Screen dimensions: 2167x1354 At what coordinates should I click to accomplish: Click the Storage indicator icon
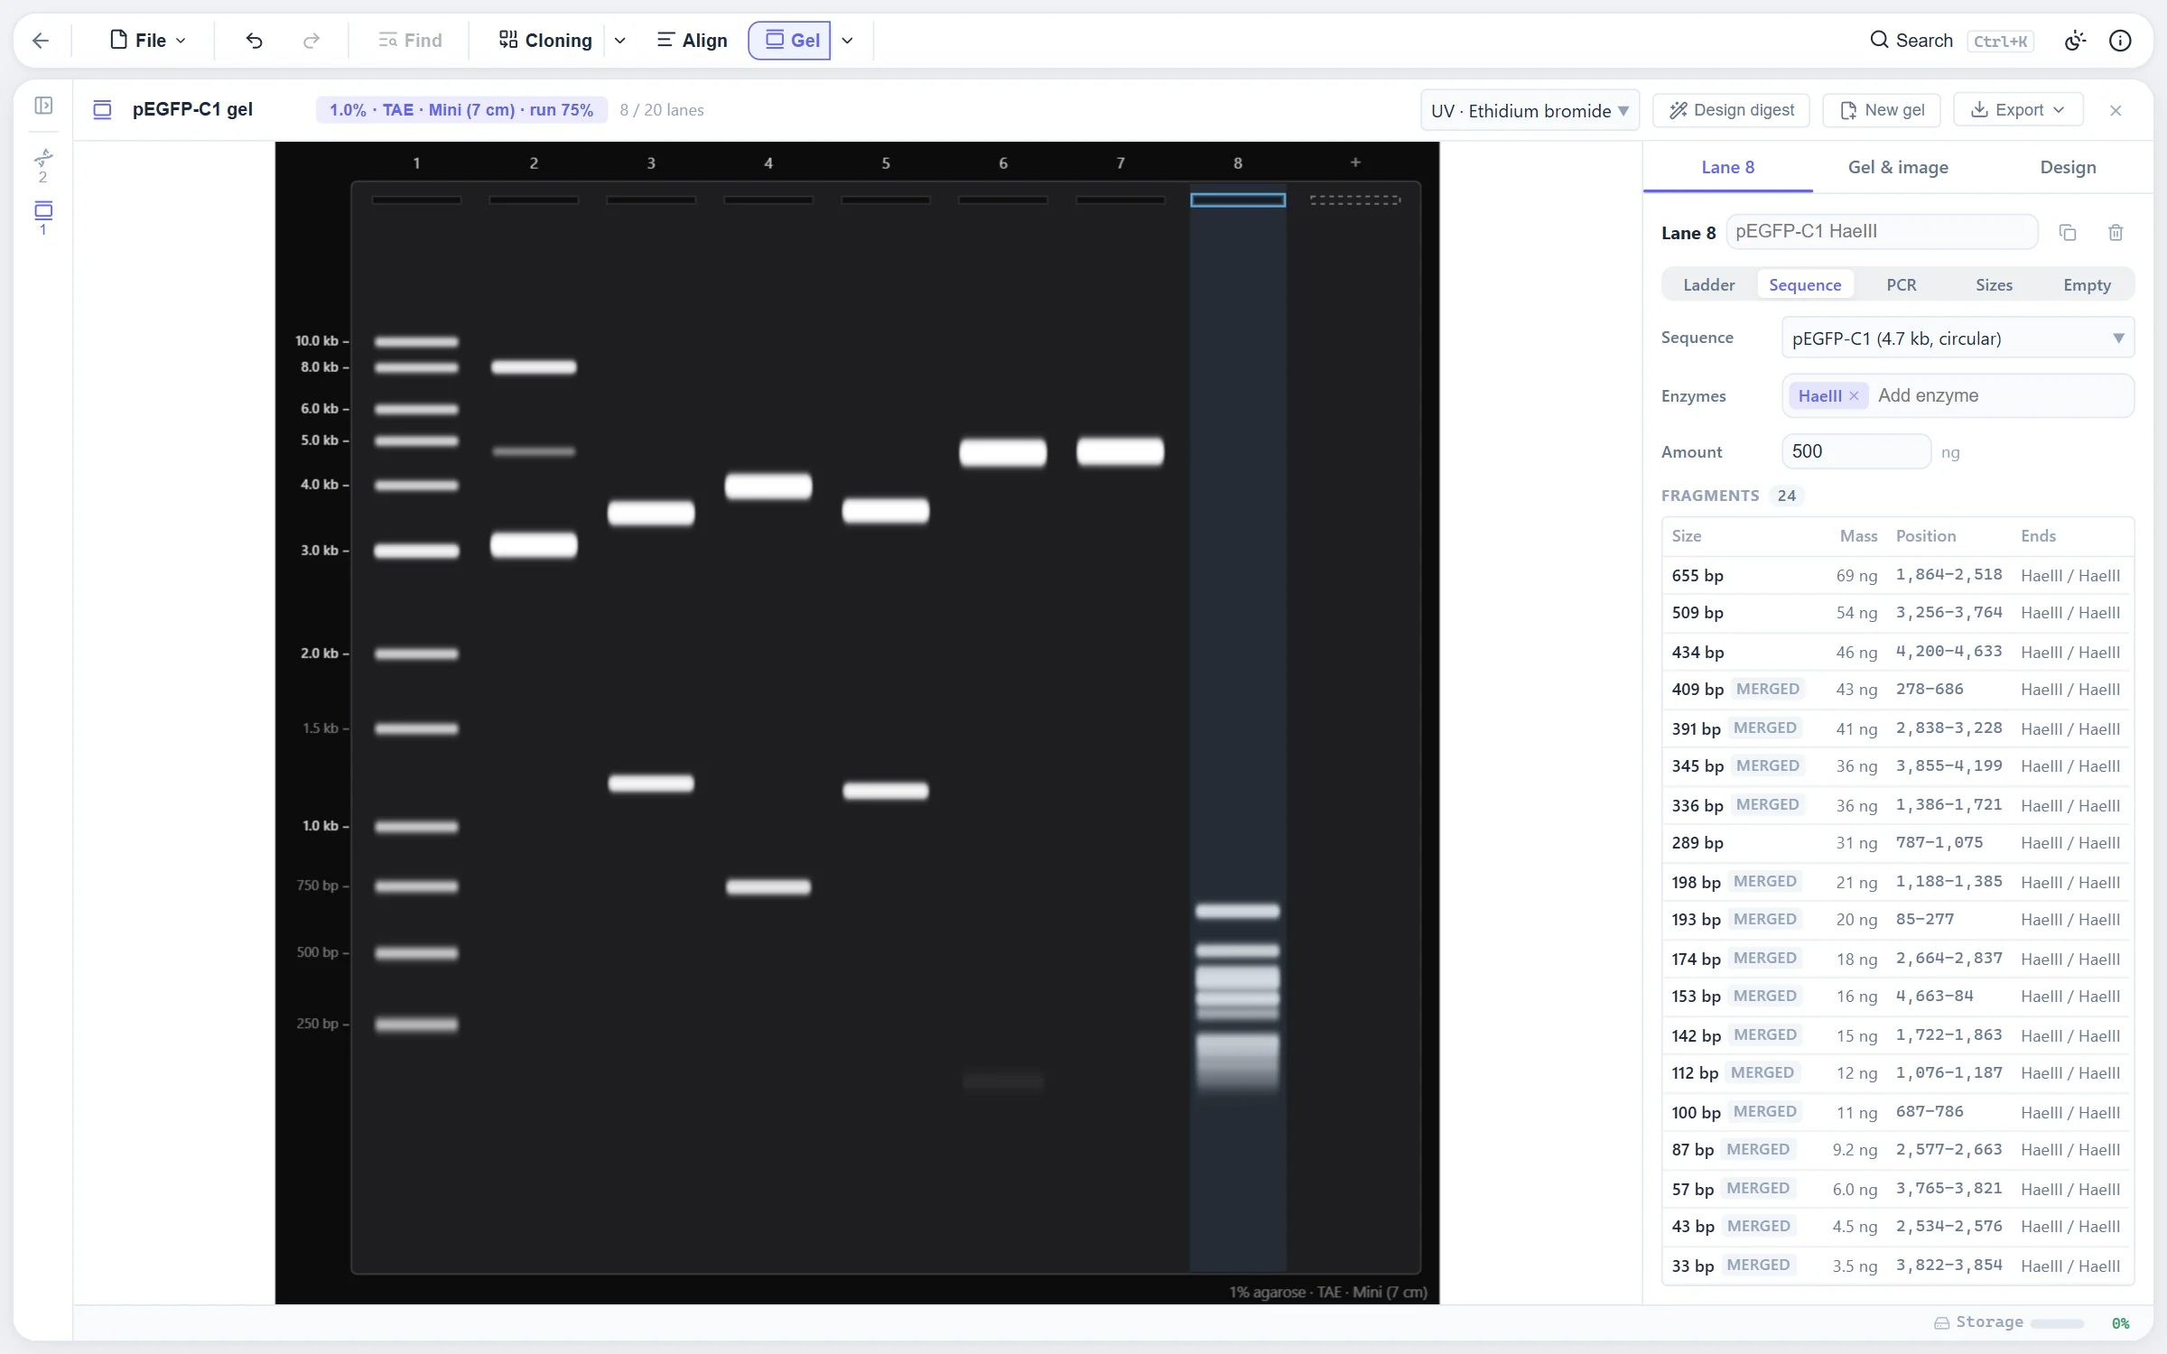[1941, 1322]
